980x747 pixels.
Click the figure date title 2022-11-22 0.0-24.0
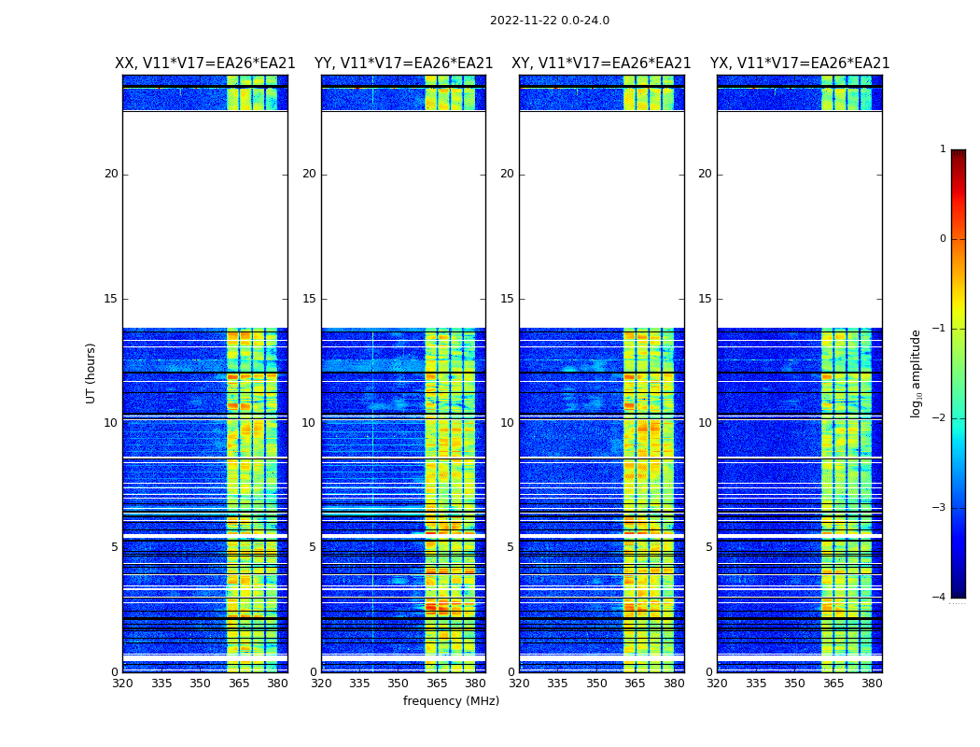tap(549, 21)
